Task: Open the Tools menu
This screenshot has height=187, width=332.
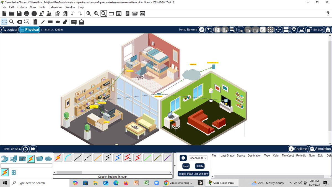Action: point(42,7)
